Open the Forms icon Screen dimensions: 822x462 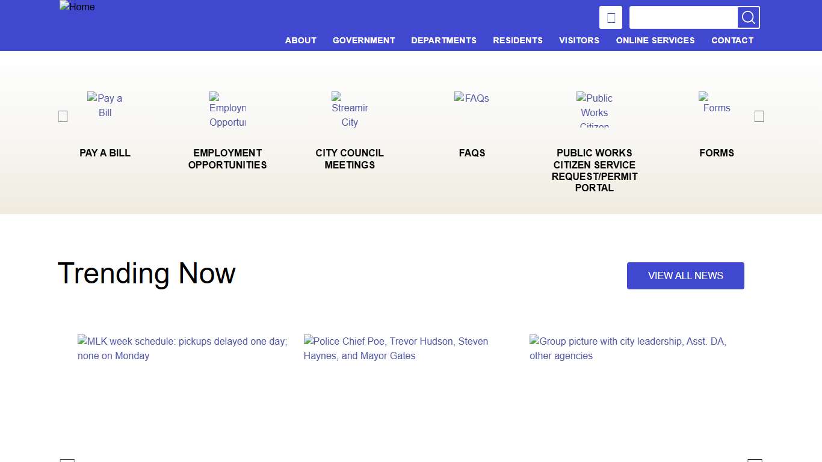click(x=716, y=103)
